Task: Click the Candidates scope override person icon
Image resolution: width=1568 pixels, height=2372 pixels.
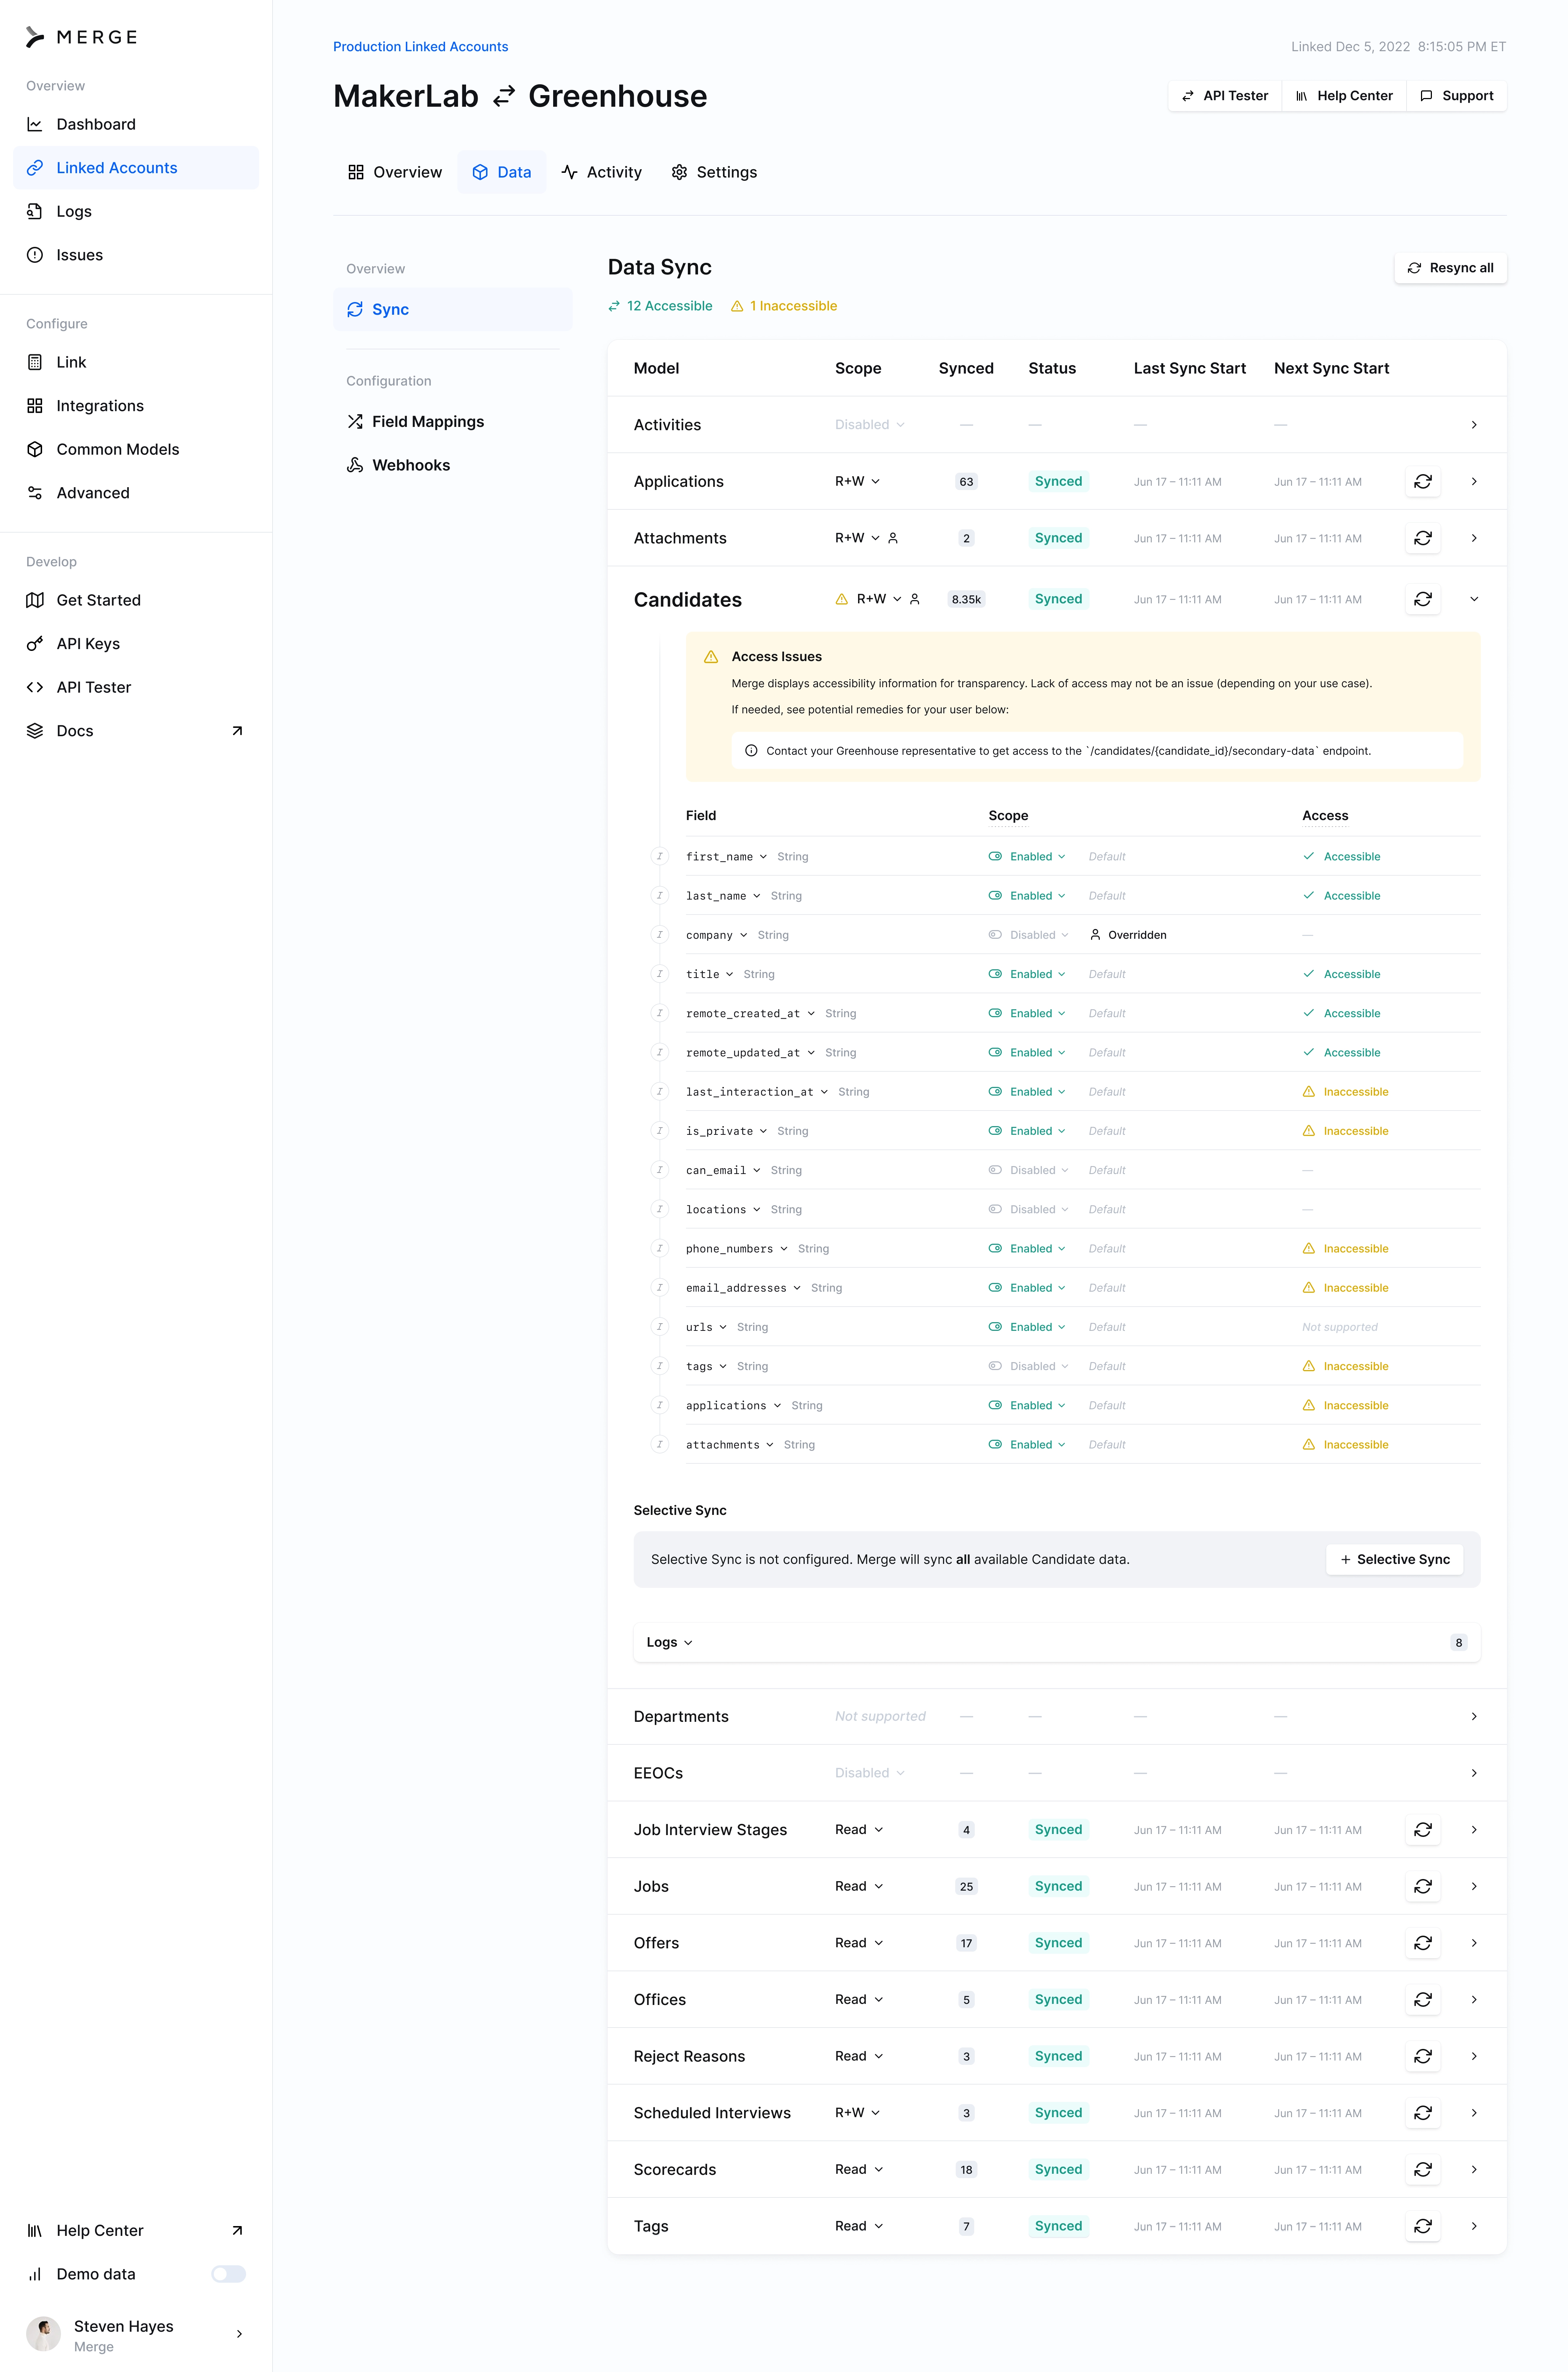Action: [x=914, y=599]
